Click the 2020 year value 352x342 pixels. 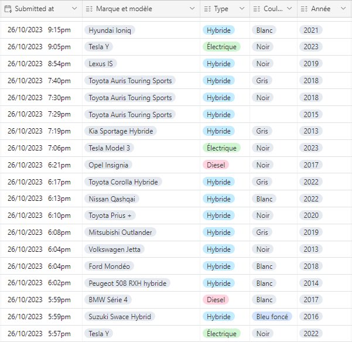311,216
